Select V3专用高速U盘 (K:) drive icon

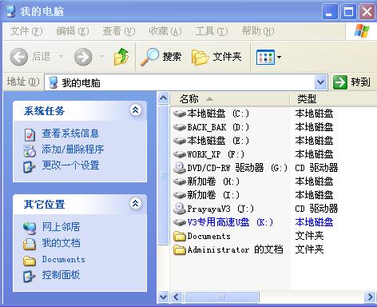180,222
